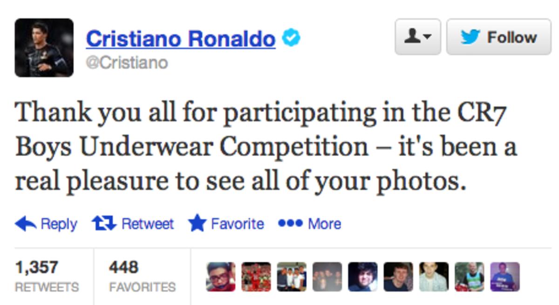Click the Reply arrow icon
Image resolution: width=559 pixels, height=305 pixels.
tap(25, 224)
